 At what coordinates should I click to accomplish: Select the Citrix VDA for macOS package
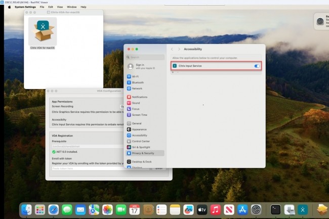[43, 33]
